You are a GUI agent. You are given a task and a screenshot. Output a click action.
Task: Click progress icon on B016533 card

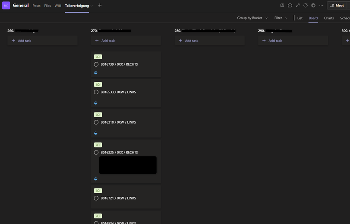click(95, 103)
